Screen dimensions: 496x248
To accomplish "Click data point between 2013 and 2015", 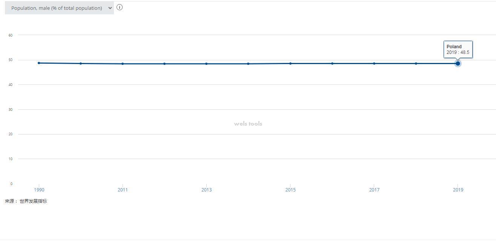I will pos(248,64).
